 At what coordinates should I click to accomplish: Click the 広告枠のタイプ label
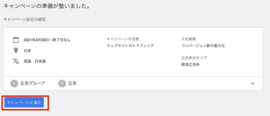[x=194, y=58]
